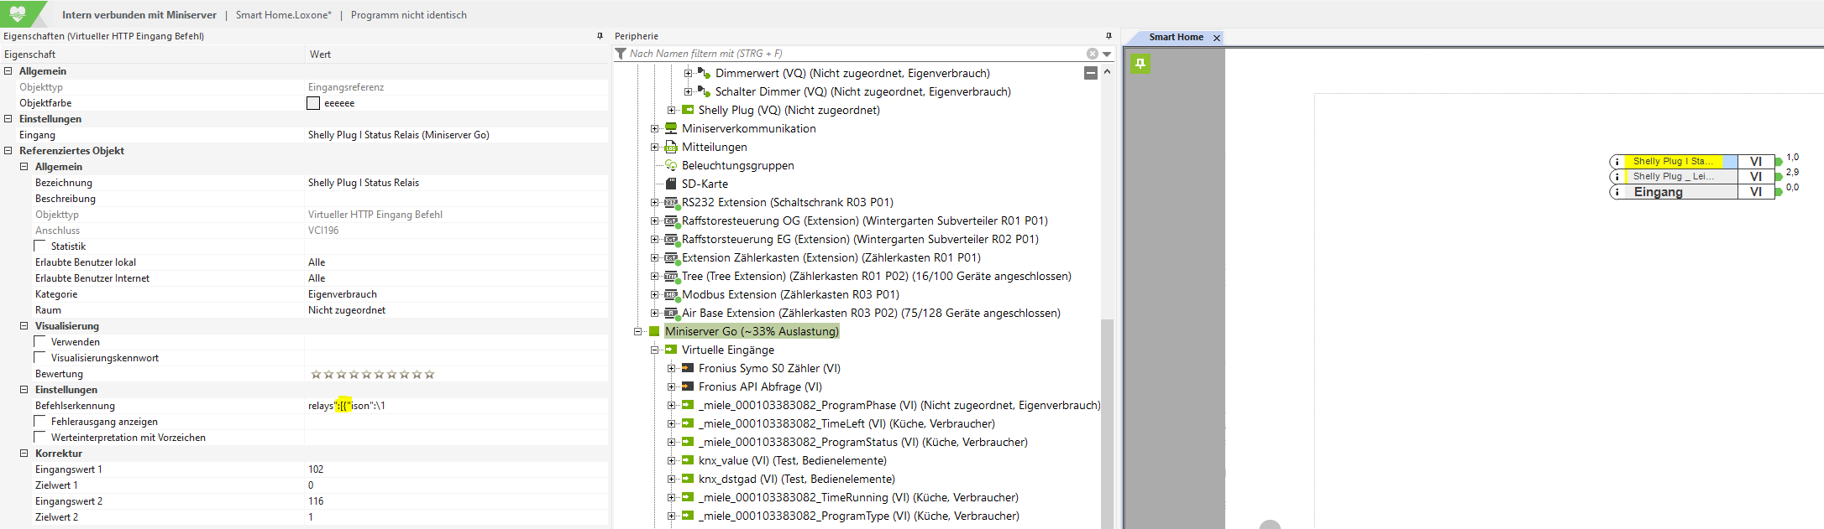The height and width of the screenshot is (529, 1824).
Task: Collapse the top-level Einstellungen section
Action: coord(8,119)
